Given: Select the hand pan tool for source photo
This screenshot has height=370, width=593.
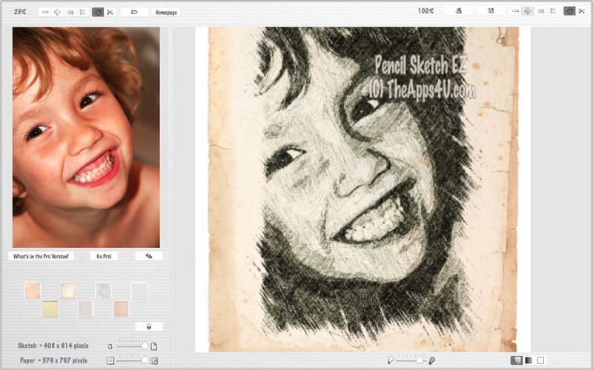Looking at the screenshot, I should pyautogui.click(x=98, y=12).
